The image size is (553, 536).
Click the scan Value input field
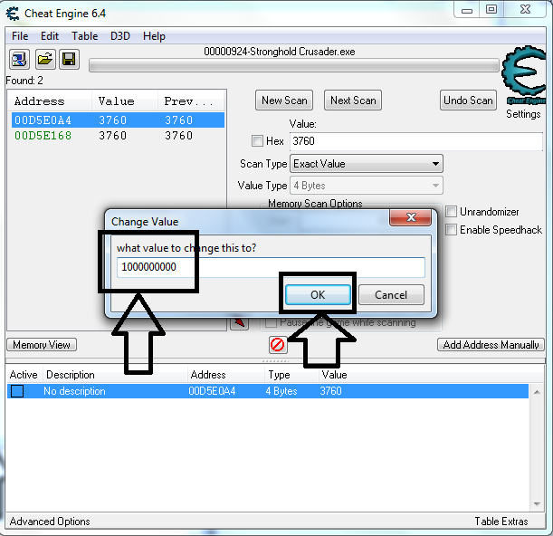416,141
